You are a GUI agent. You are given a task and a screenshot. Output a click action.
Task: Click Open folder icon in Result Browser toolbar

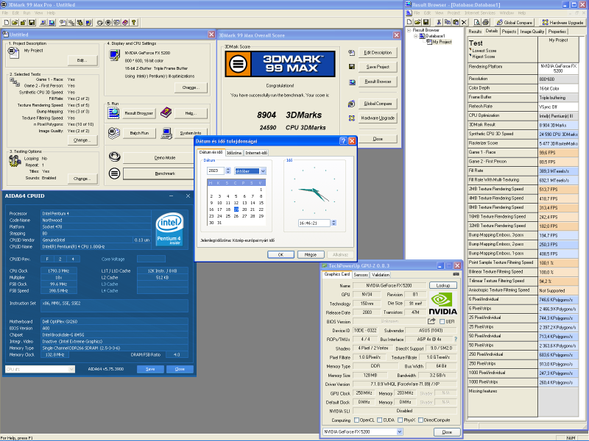pyautogui.click(x=417, y=23)
